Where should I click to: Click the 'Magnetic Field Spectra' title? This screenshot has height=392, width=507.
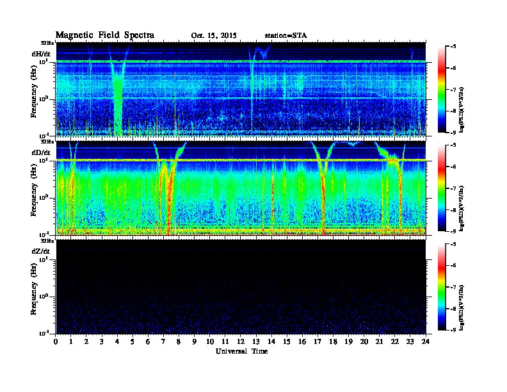(105, 35)
